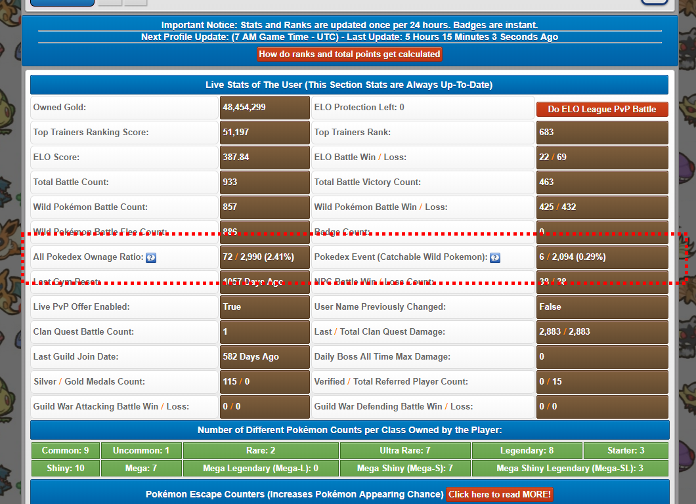Click the Live Stats of The User header
This screenshot has width=696, height=504.
[349, 85]
